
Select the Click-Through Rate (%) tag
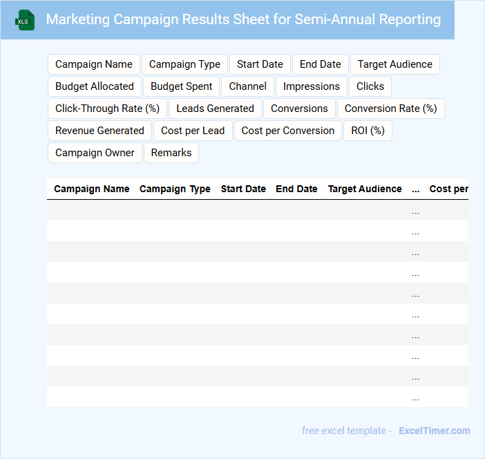tap(107, 109)
